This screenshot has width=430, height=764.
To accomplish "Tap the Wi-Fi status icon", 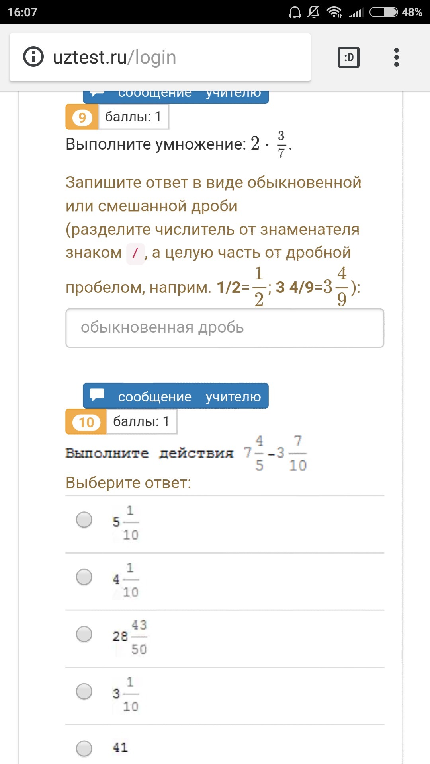I will 334,12.
